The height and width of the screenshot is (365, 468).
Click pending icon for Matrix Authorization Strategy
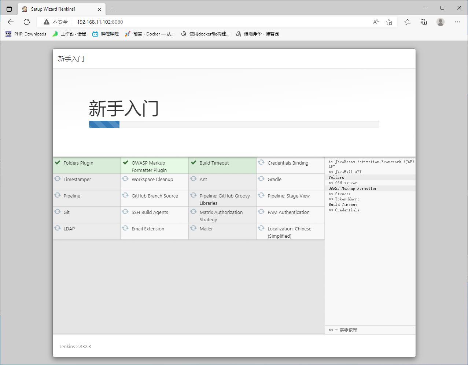click(194, 212)
